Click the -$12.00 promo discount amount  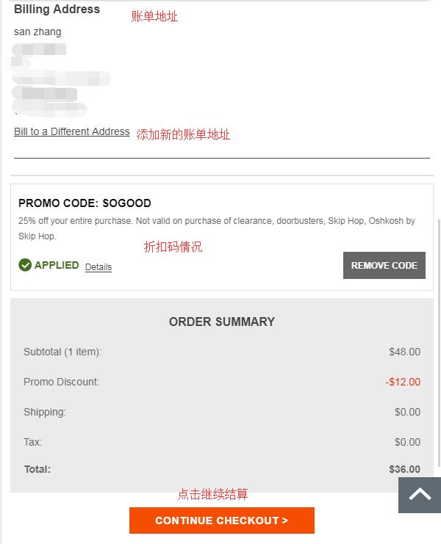(x=403, y=382)
